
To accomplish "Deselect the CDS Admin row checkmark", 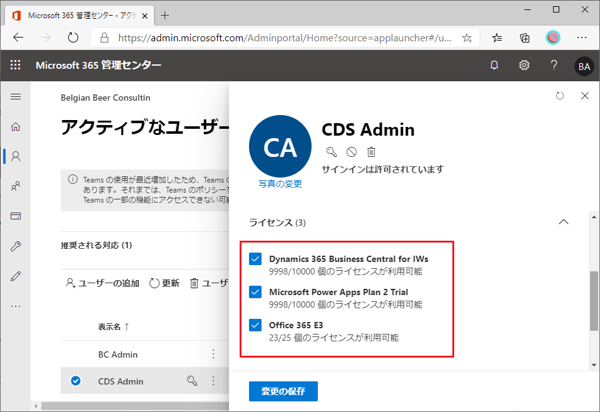I will coord(76,381).
